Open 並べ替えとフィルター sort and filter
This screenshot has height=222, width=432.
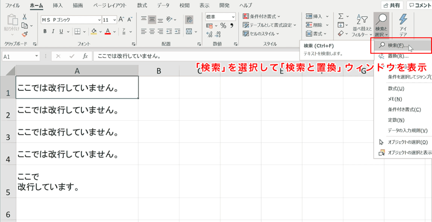coord(362,25)
